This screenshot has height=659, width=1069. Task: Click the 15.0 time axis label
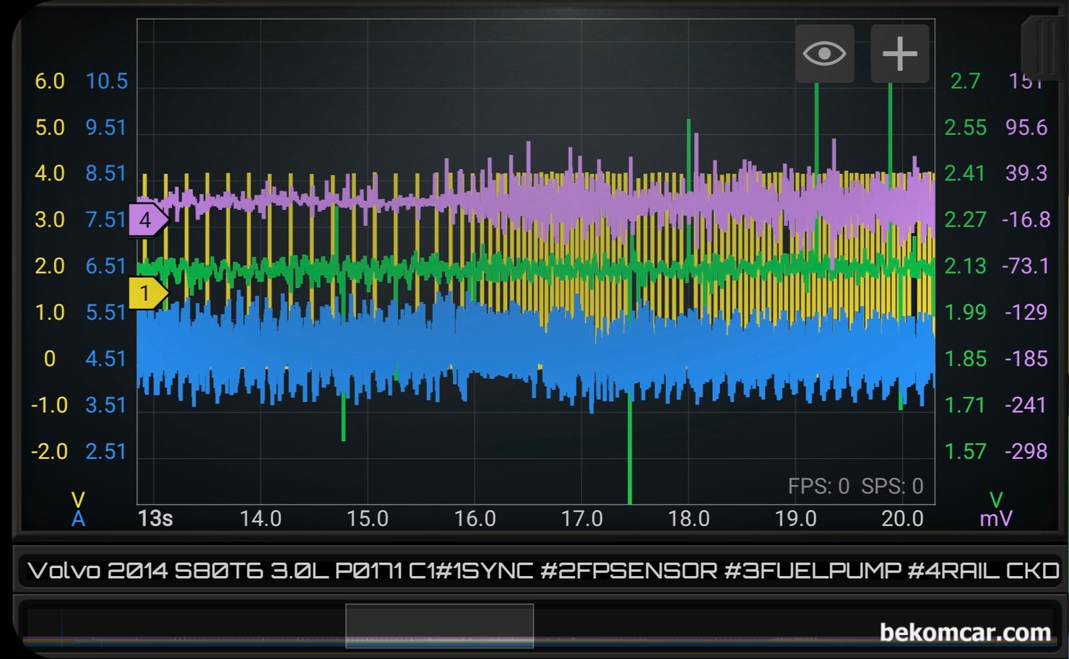tap(368, 518)
